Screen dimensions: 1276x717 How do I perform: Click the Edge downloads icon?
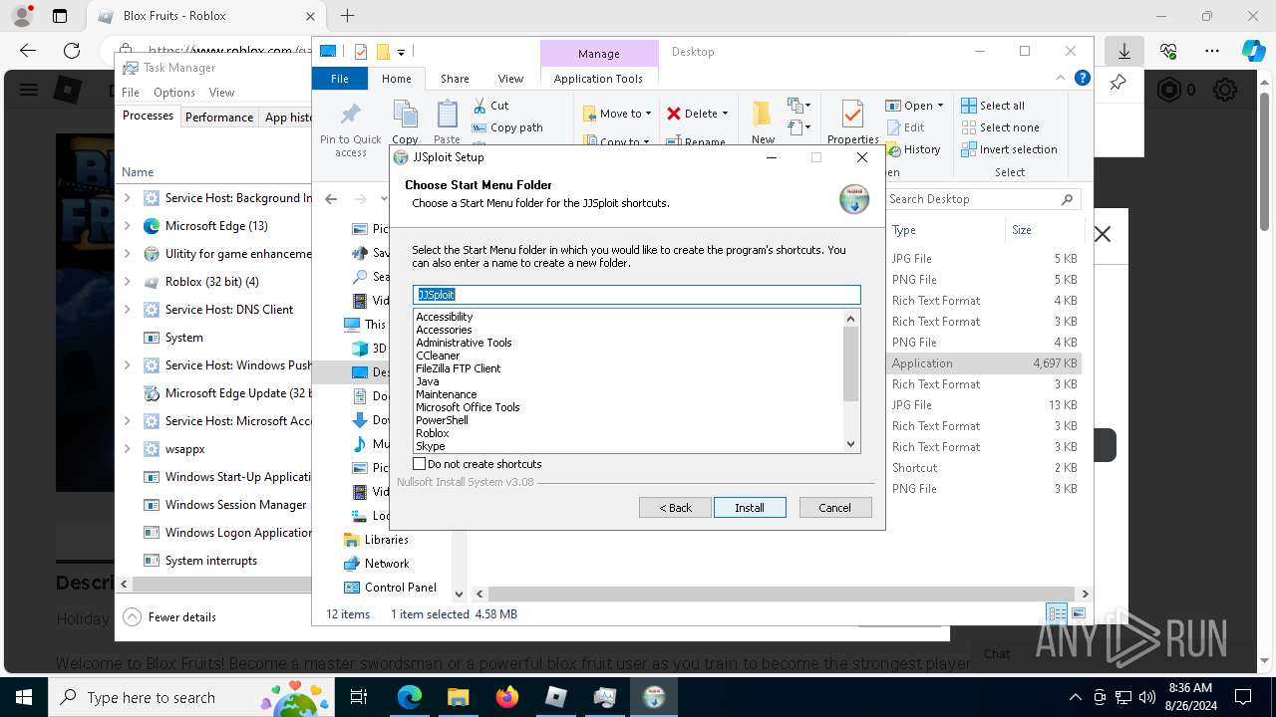tap(1123, 51)
